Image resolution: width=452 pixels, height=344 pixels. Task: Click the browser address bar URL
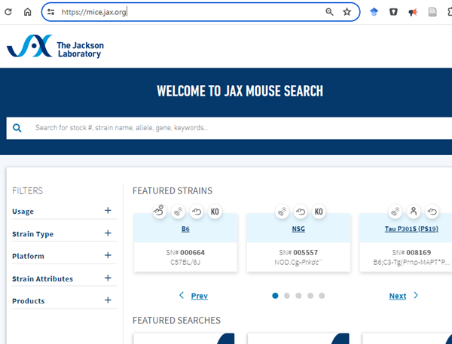click(x=93, y=12)
